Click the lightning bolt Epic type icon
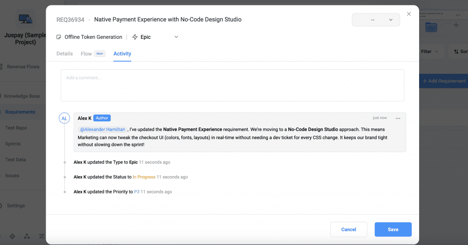468x245 pixels. click(x=135, y=37)
